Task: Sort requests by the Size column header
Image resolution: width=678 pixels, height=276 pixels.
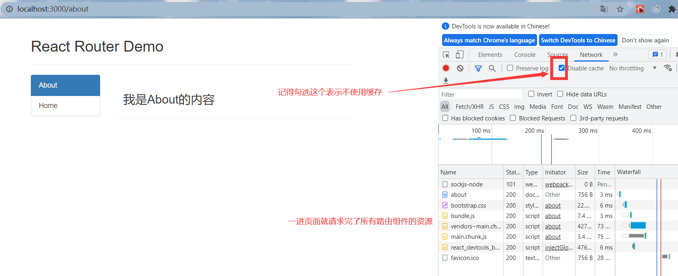Action: [585, 172]
